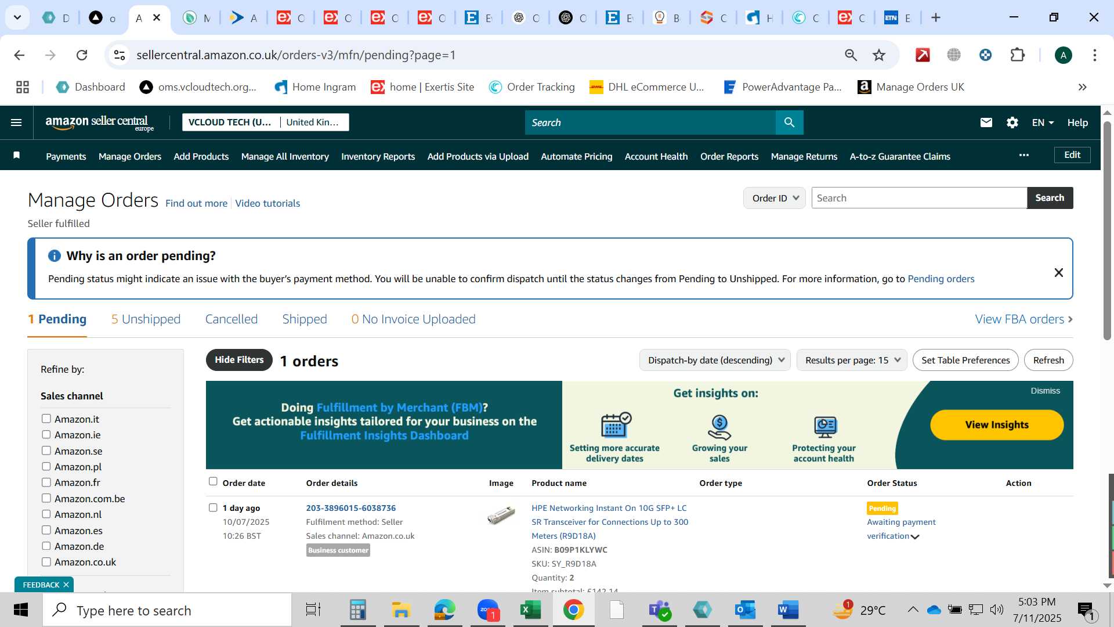Select all orders with header checkbox
The image size is (1114, 627).
(213, 481)
